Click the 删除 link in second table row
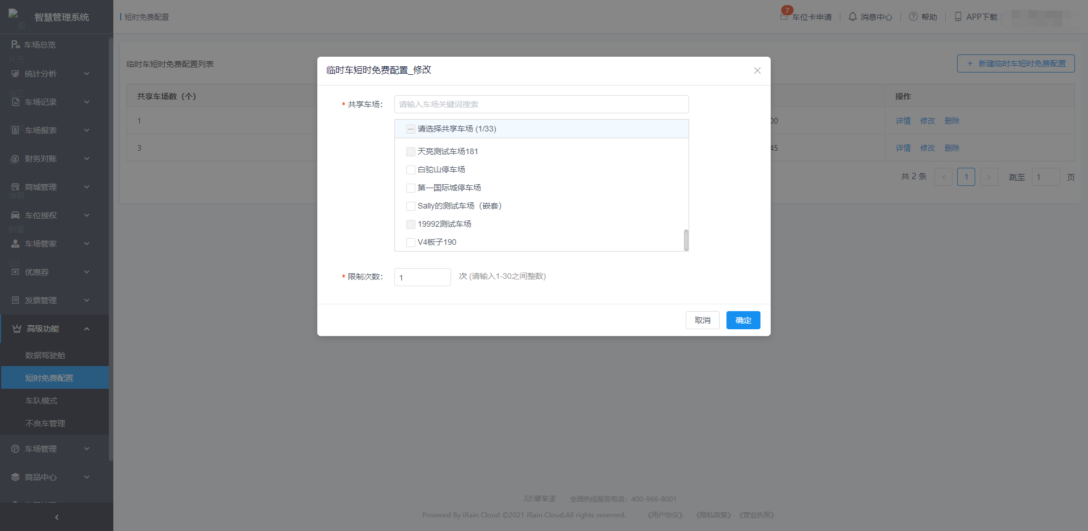This screenshot has height=531, width=1088. (952, 148)
